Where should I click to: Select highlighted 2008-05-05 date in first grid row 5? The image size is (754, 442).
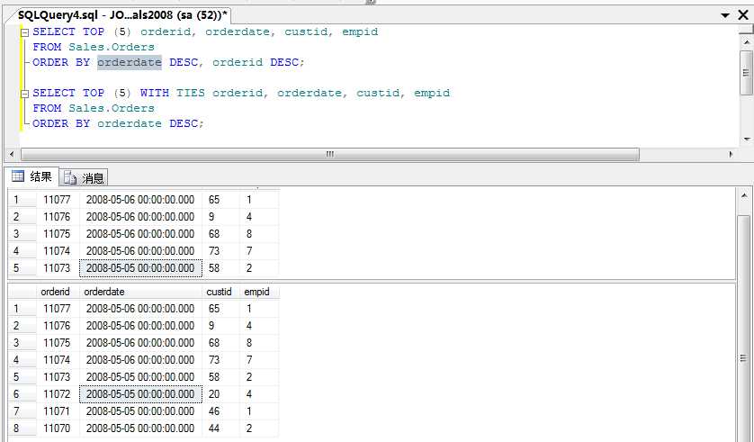(x=141, y=268)
